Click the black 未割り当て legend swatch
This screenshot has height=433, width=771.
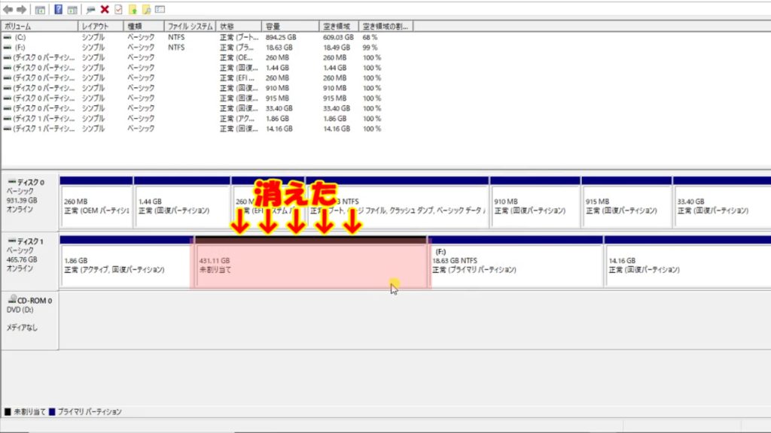[8, 412]
